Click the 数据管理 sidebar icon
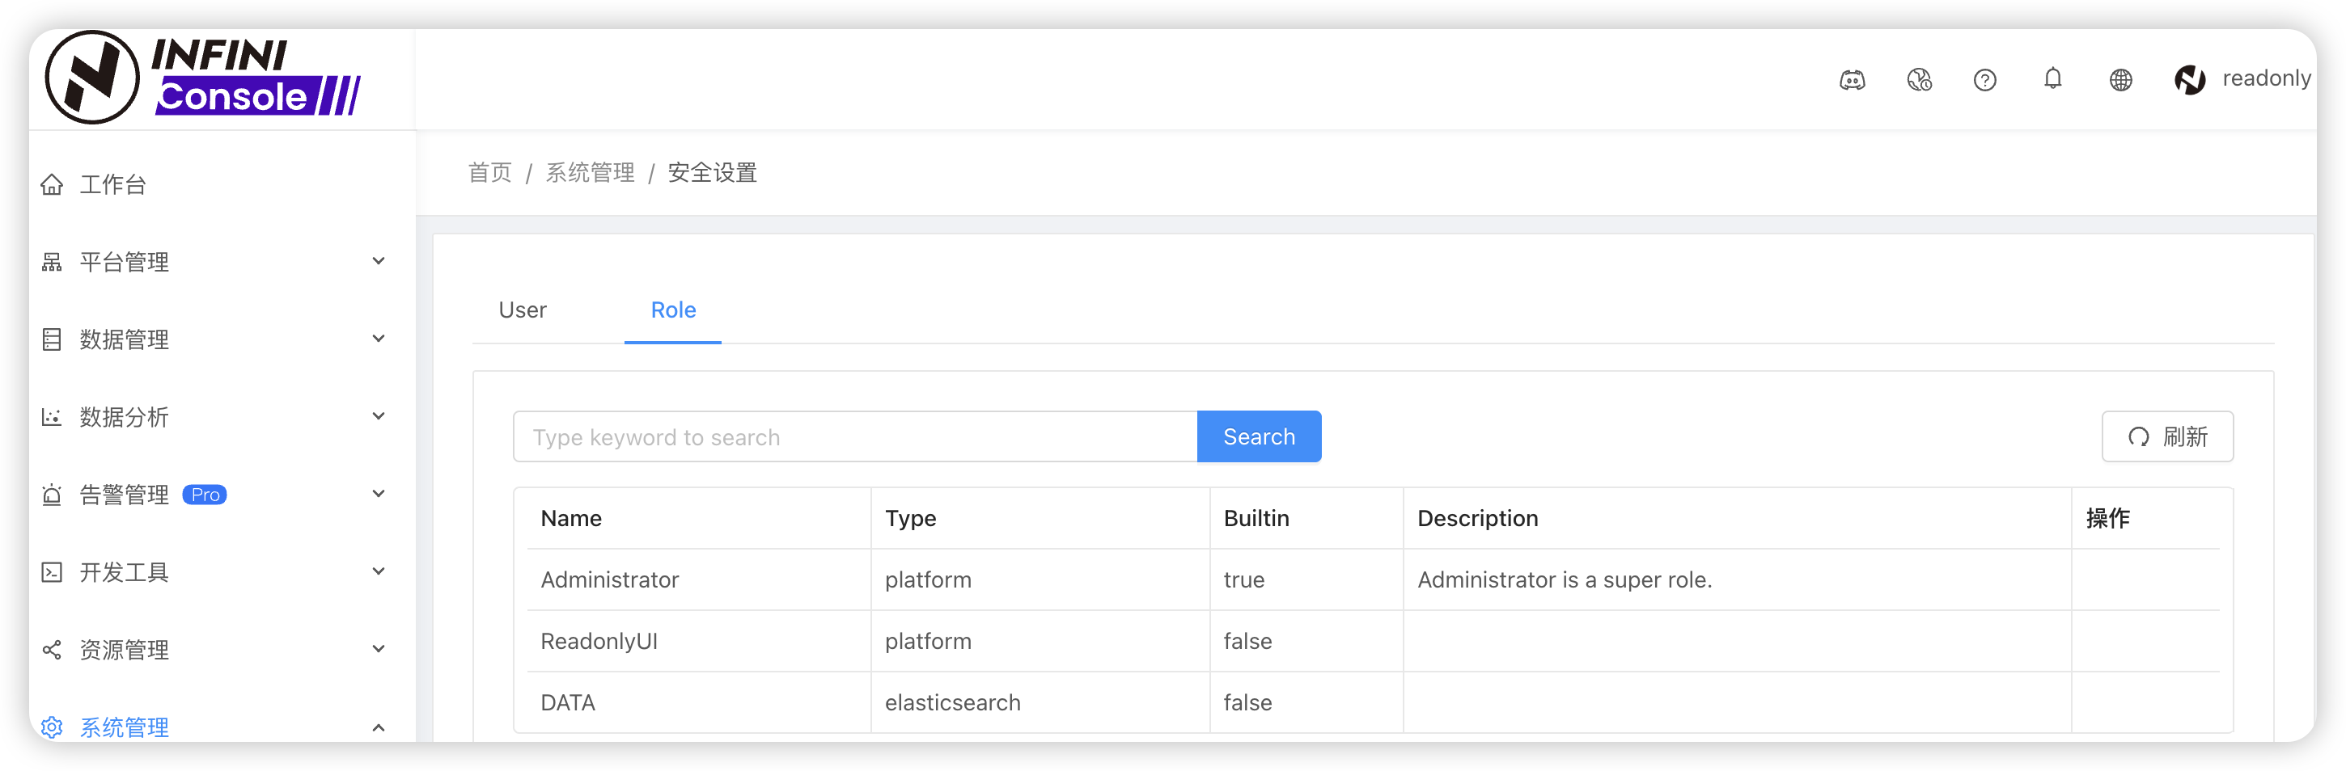This screenshot has width=2346, height=771. pos(52,339)
